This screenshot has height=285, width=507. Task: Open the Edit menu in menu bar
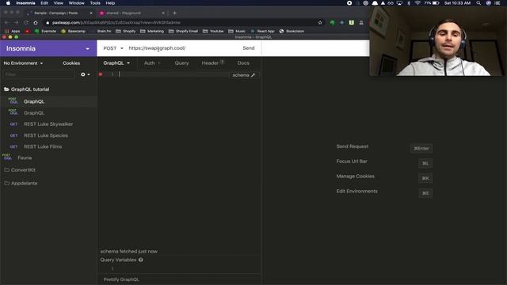pyautogui.click(x=44, y=3)
